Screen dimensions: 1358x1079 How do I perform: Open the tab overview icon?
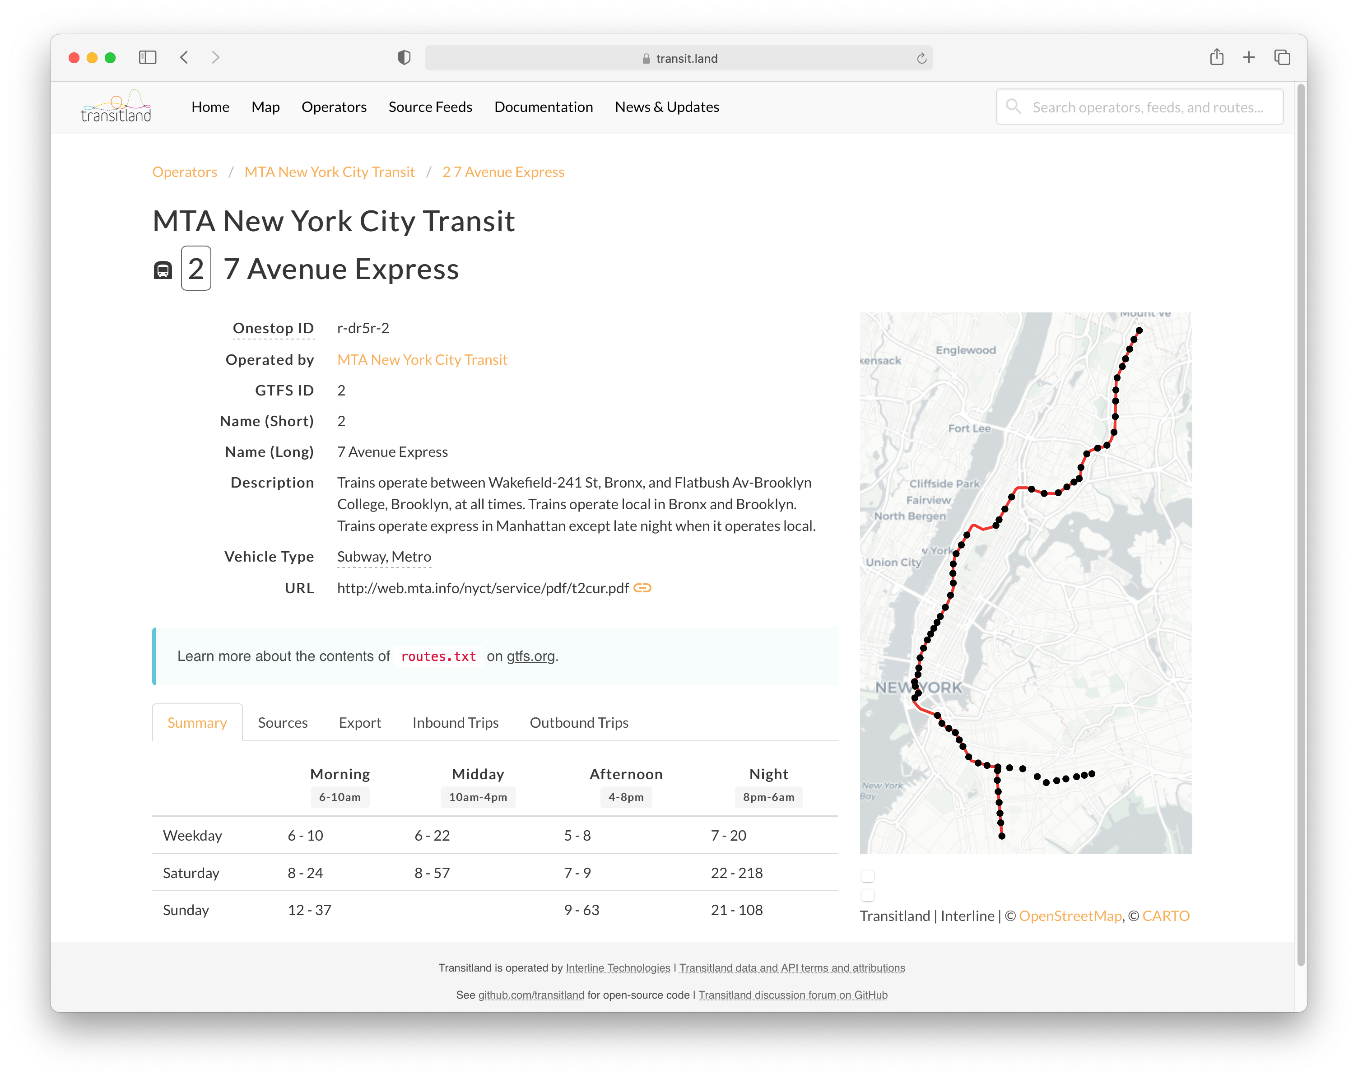pos(1282,58)
